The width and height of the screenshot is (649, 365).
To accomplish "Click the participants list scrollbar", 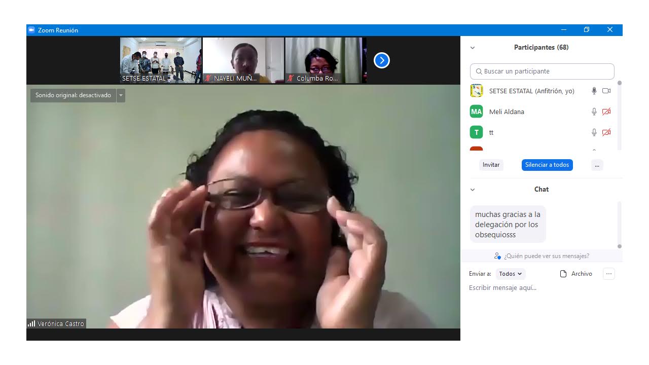I will click(x=619, y=115).
